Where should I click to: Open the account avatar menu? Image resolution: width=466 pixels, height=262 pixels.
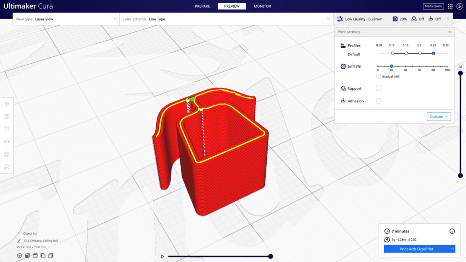(460, 6)
